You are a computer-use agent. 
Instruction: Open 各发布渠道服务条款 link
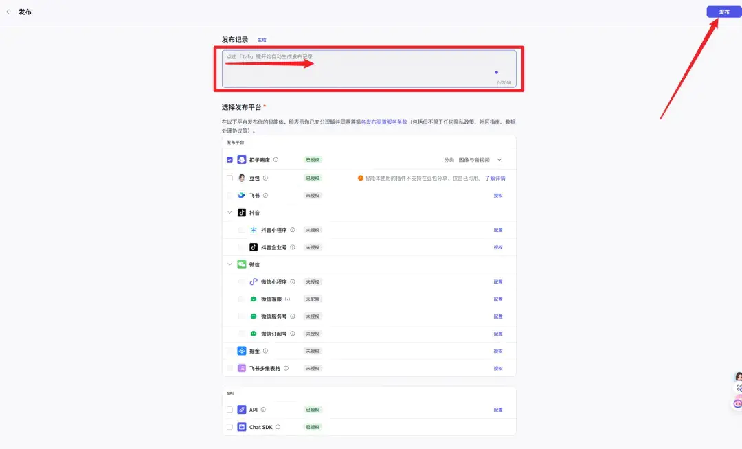coord(384,122)
